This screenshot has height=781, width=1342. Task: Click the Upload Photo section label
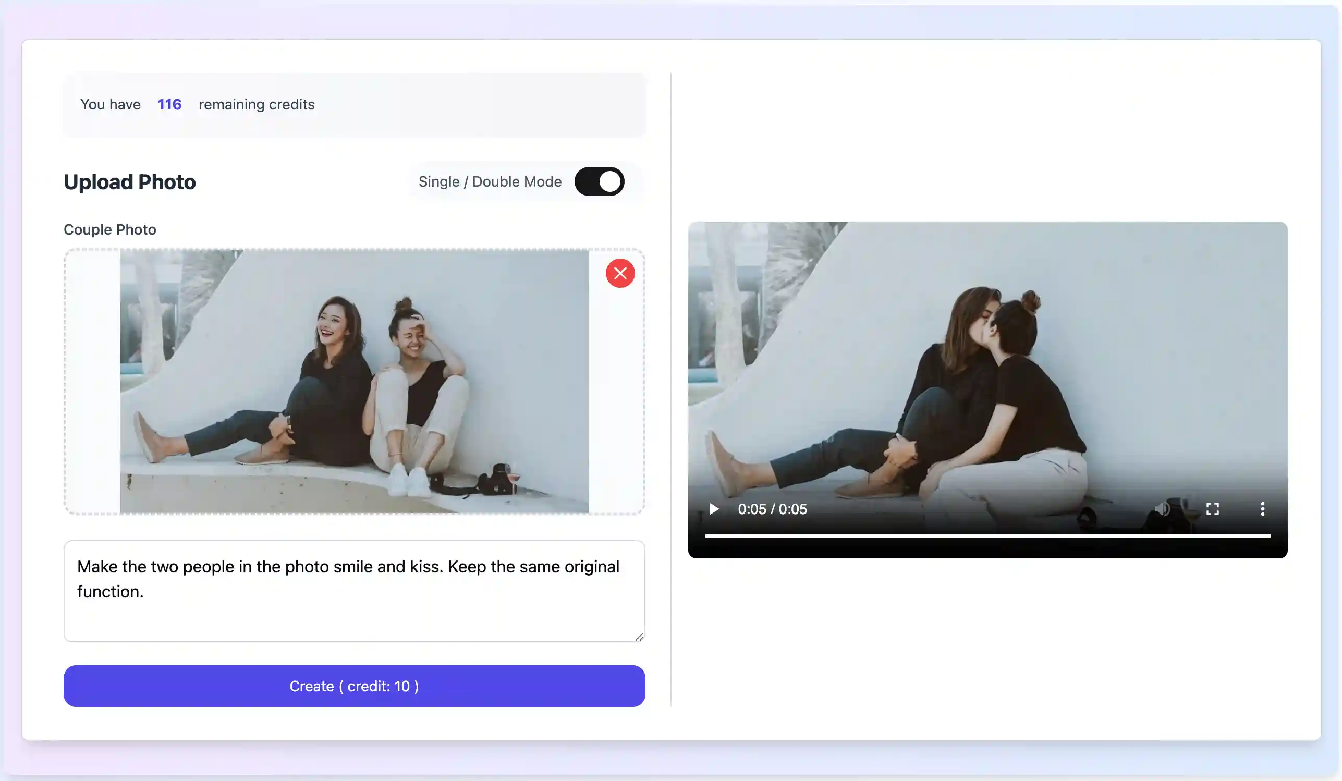[129, 181]
